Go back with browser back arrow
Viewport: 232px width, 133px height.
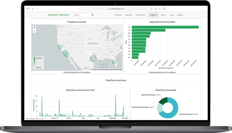coord(33,9)
